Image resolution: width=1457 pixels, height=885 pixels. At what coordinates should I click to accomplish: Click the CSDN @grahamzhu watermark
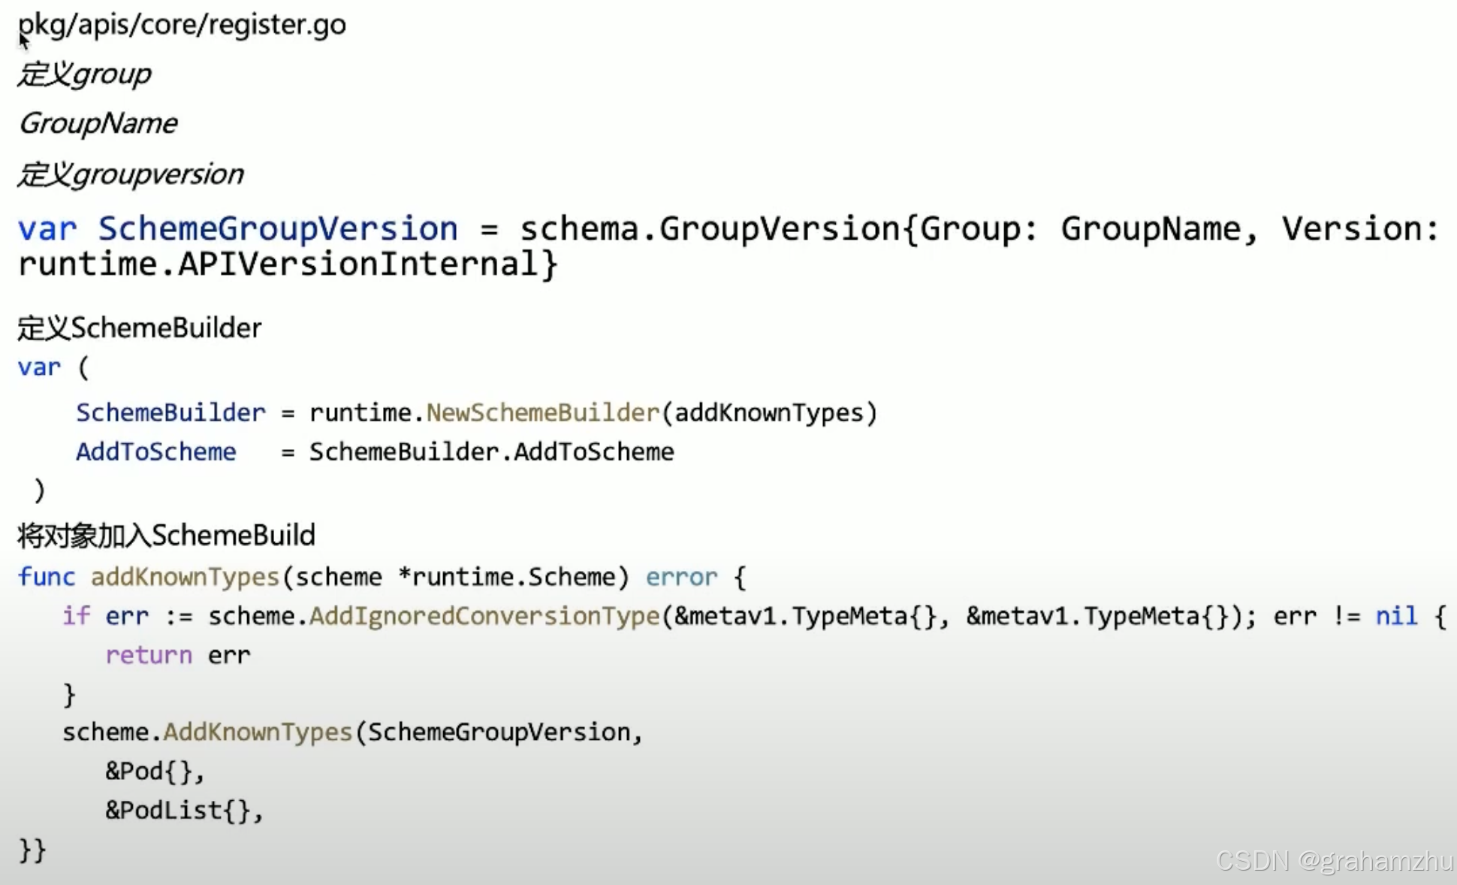coord(1334,861)
